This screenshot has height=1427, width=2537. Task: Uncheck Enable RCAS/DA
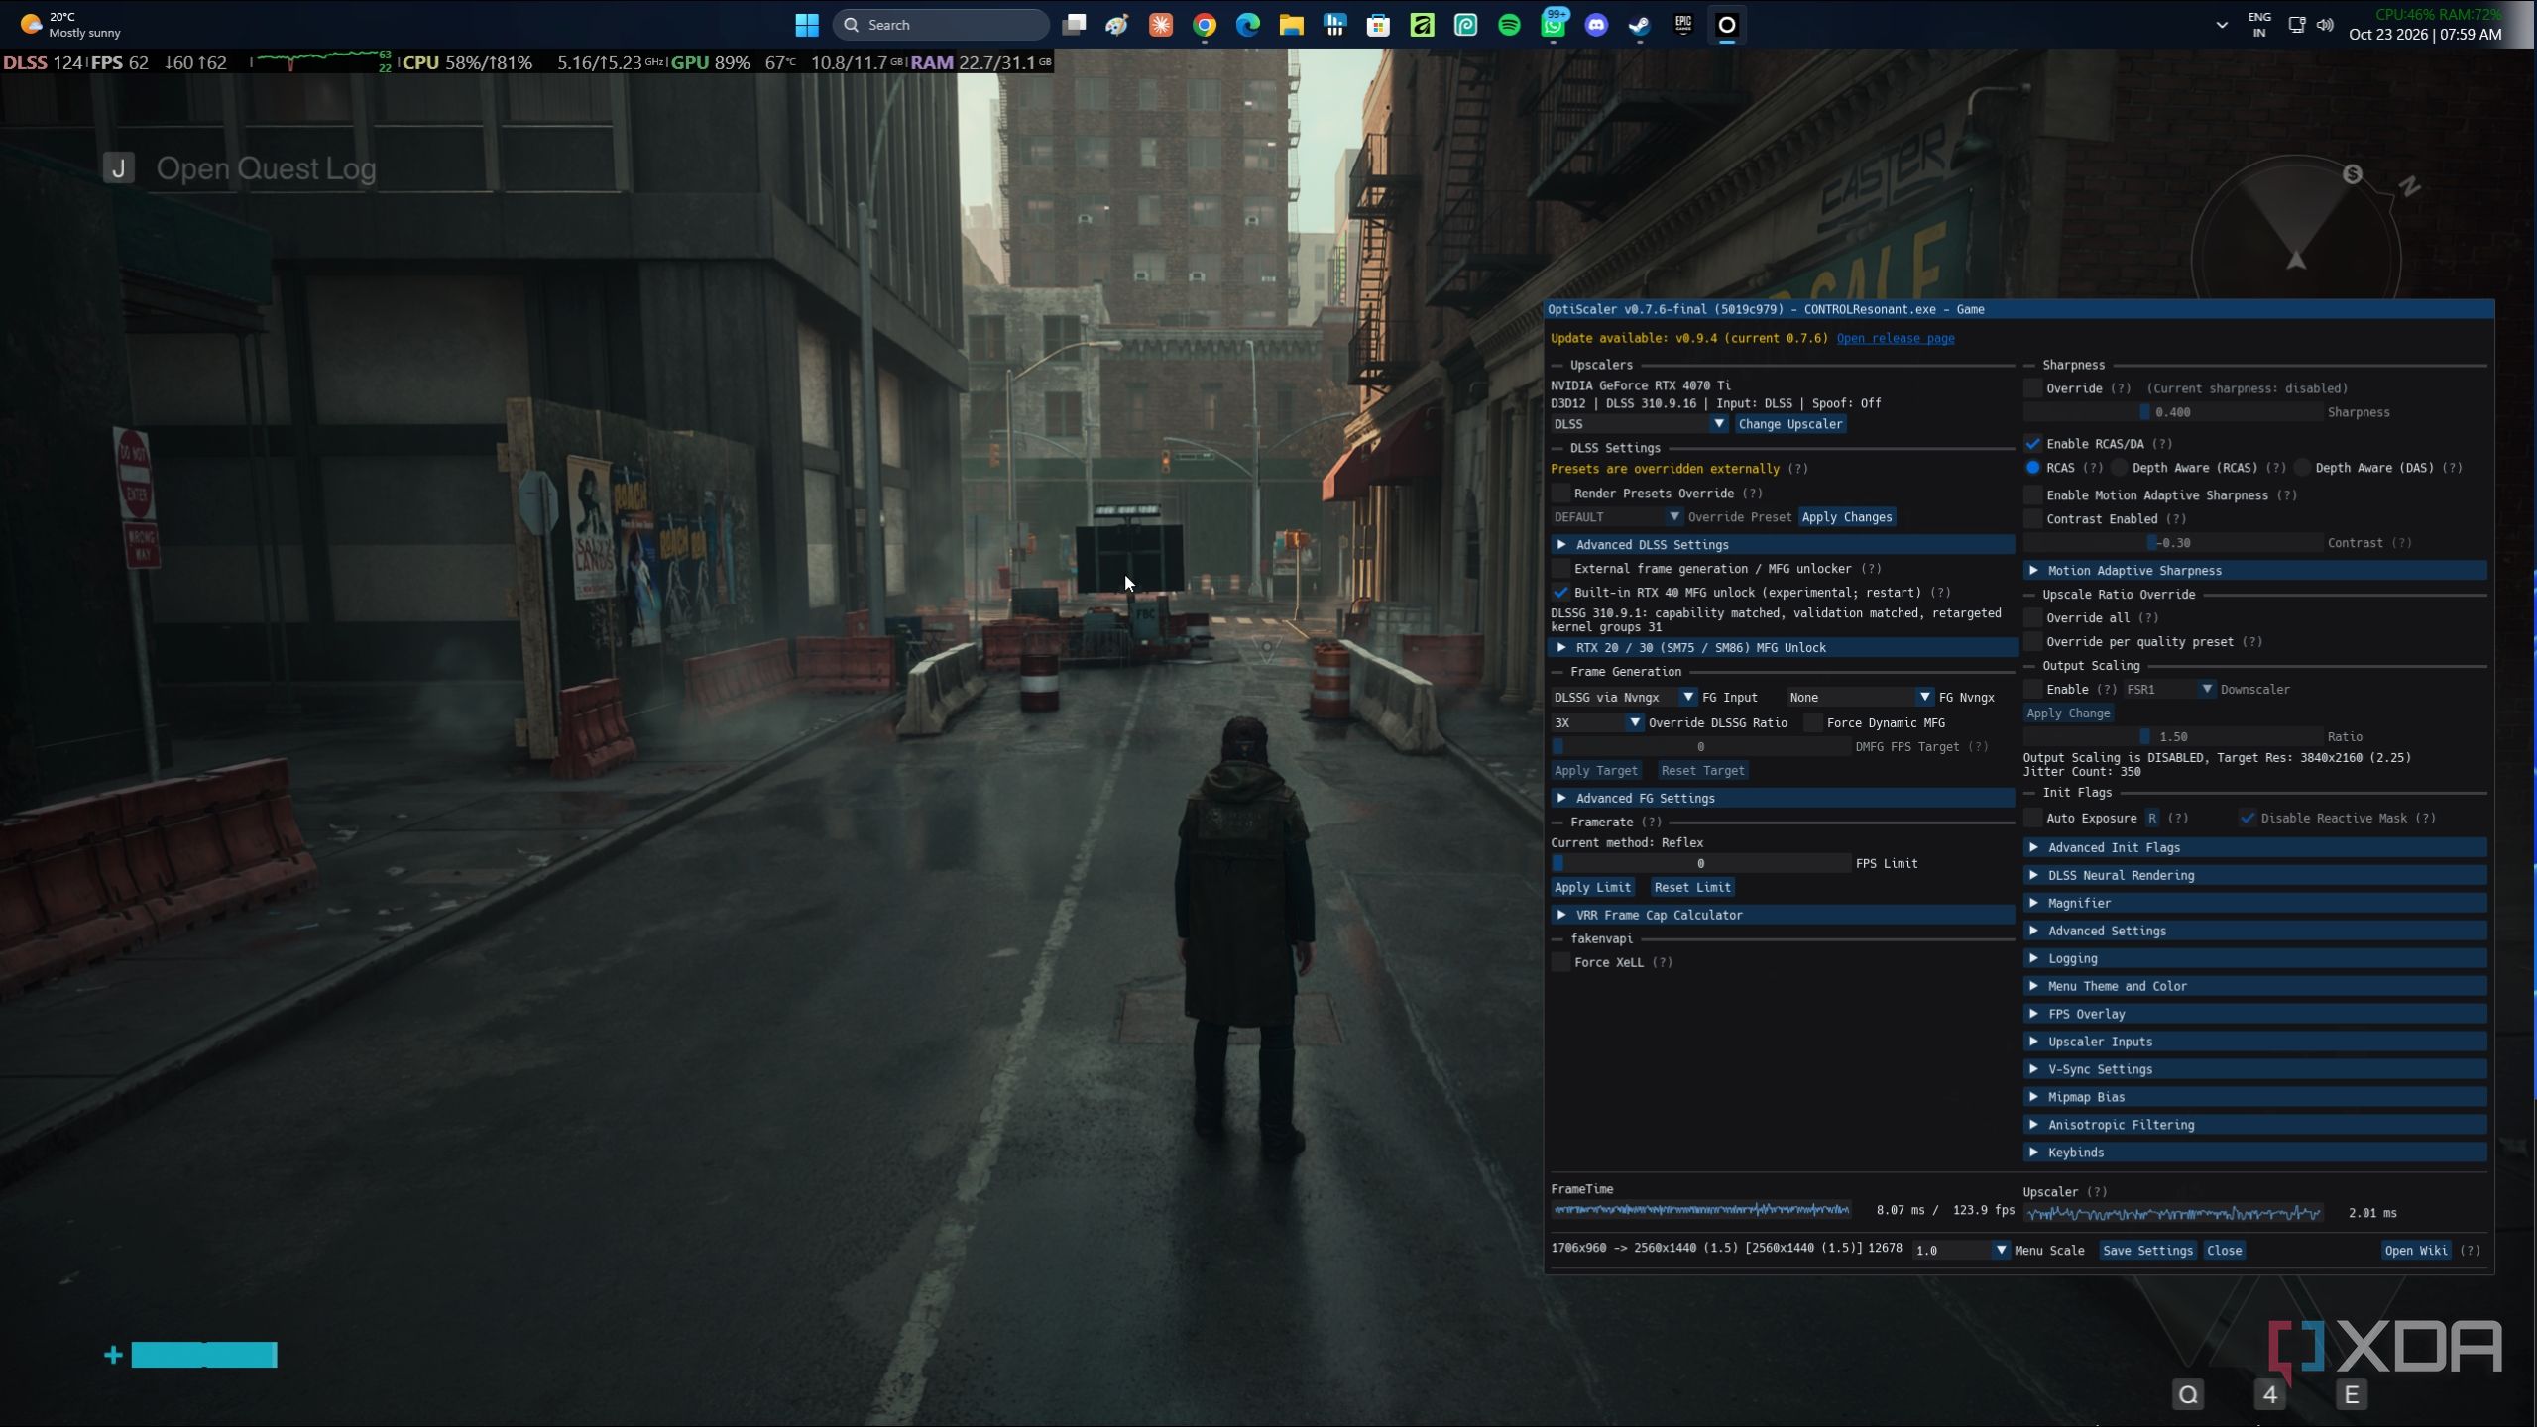coord(2032,444)
